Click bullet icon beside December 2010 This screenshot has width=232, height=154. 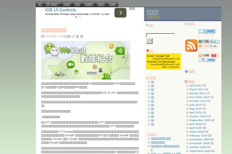187,97
